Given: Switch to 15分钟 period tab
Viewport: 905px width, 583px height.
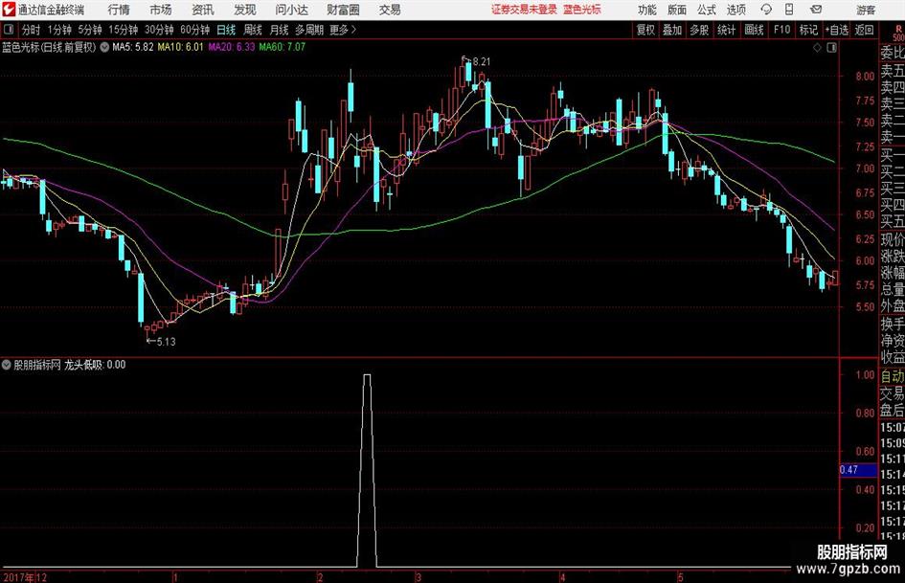Looking at the screenshot, I should coord(123,30).
